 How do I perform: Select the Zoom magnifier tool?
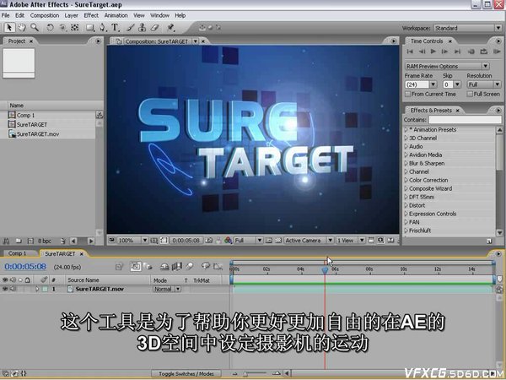click(35, 28)
